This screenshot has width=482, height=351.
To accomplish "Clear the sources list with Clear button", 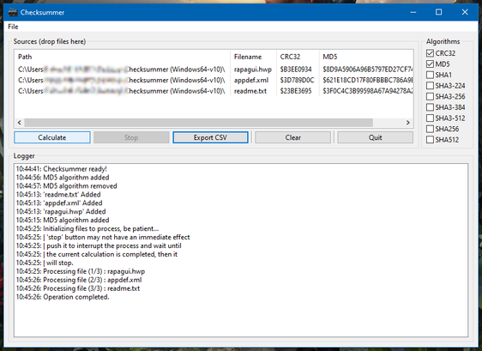I will point(293,137).
